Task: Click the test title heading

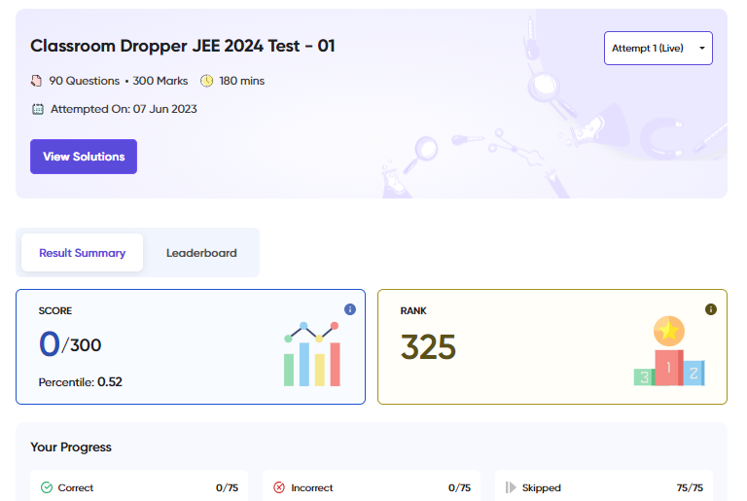Action: pos(183,46)
